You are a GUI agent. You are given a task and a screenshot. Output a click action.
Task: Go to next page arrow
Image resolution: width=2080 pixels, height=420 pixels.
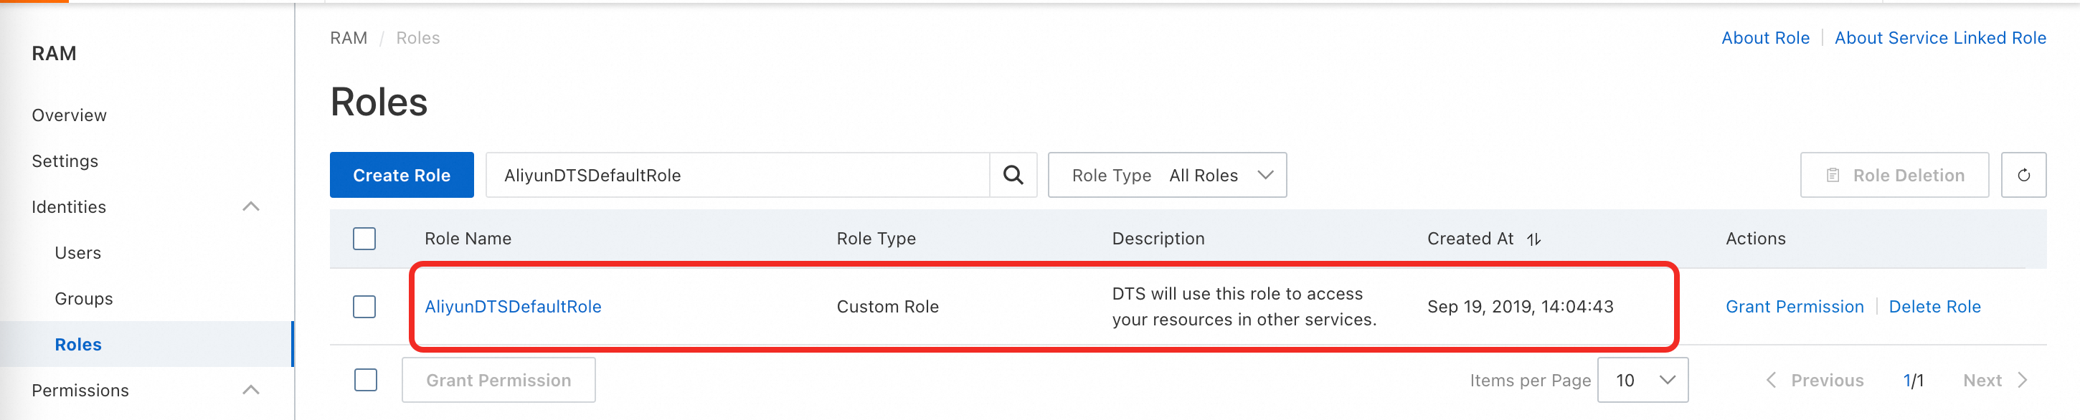point(2022,380)
